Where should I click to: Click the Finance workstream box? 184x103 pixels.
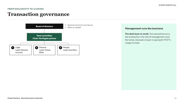pyautogui.click(x=44, y=50)
